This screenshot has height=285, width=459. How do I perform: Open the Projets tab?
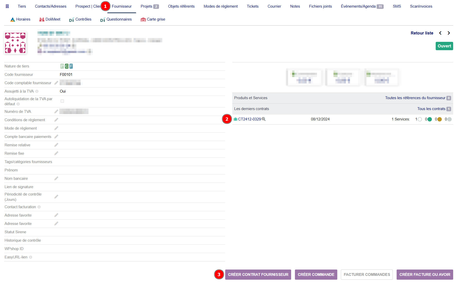pyautogui.click(x=150, y=6)
